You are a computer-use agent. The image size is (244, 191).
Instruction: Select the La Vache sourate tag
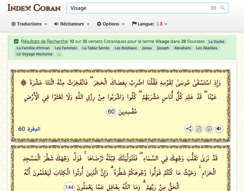pos(216,42)
